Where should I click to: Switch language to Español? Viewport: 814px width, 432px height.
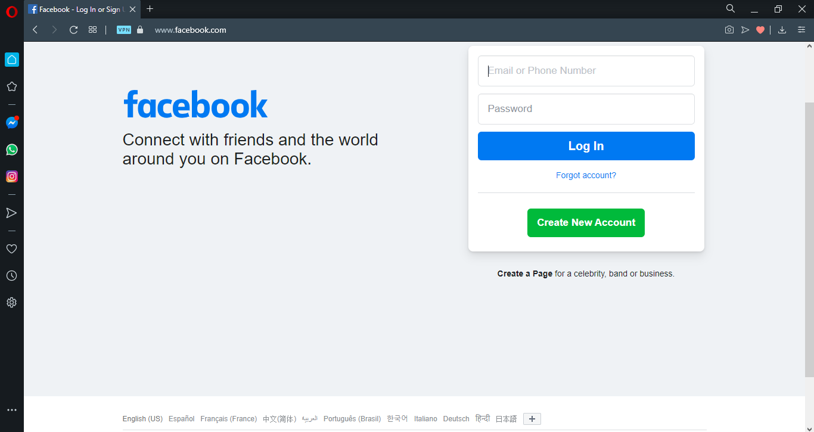click(182, 419)
